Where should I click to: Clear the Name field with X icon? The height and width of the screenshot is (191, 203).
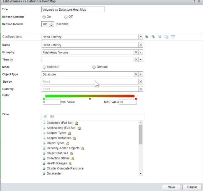coord(141,45)
